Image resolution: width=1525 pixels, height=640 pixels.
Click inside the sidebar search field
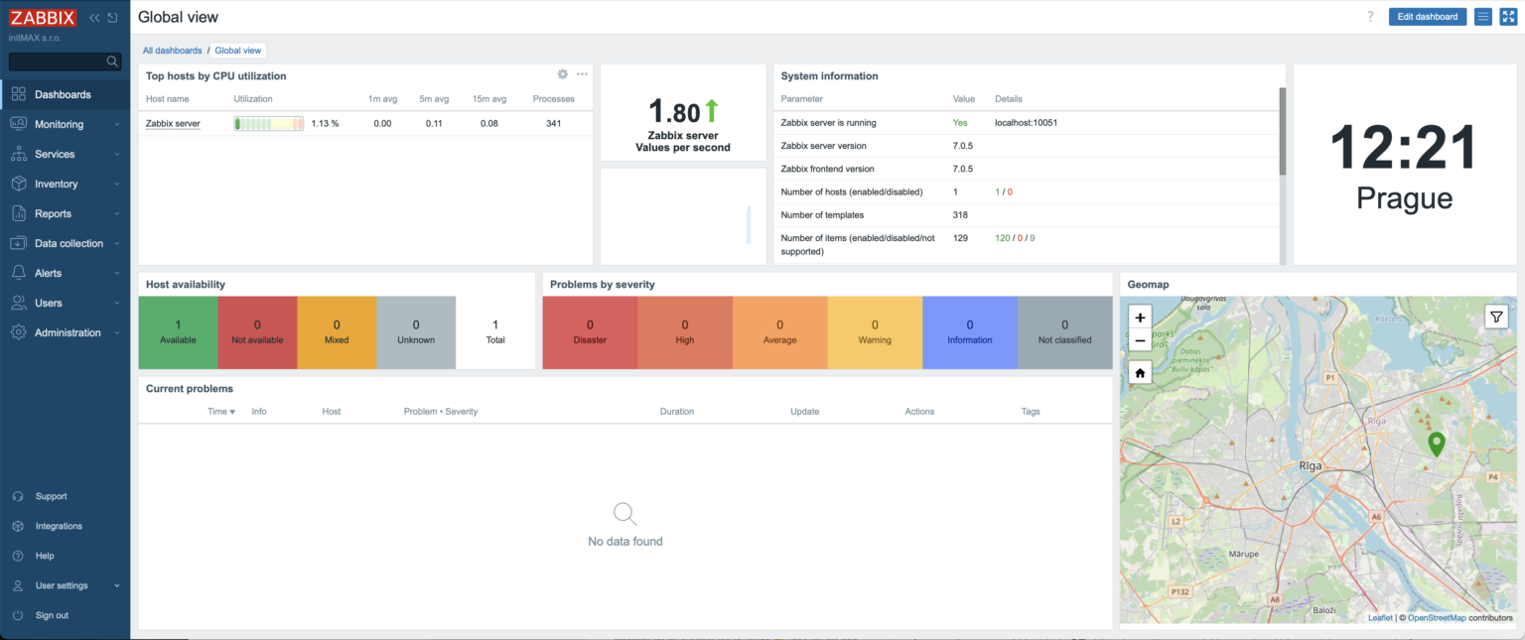60,61
